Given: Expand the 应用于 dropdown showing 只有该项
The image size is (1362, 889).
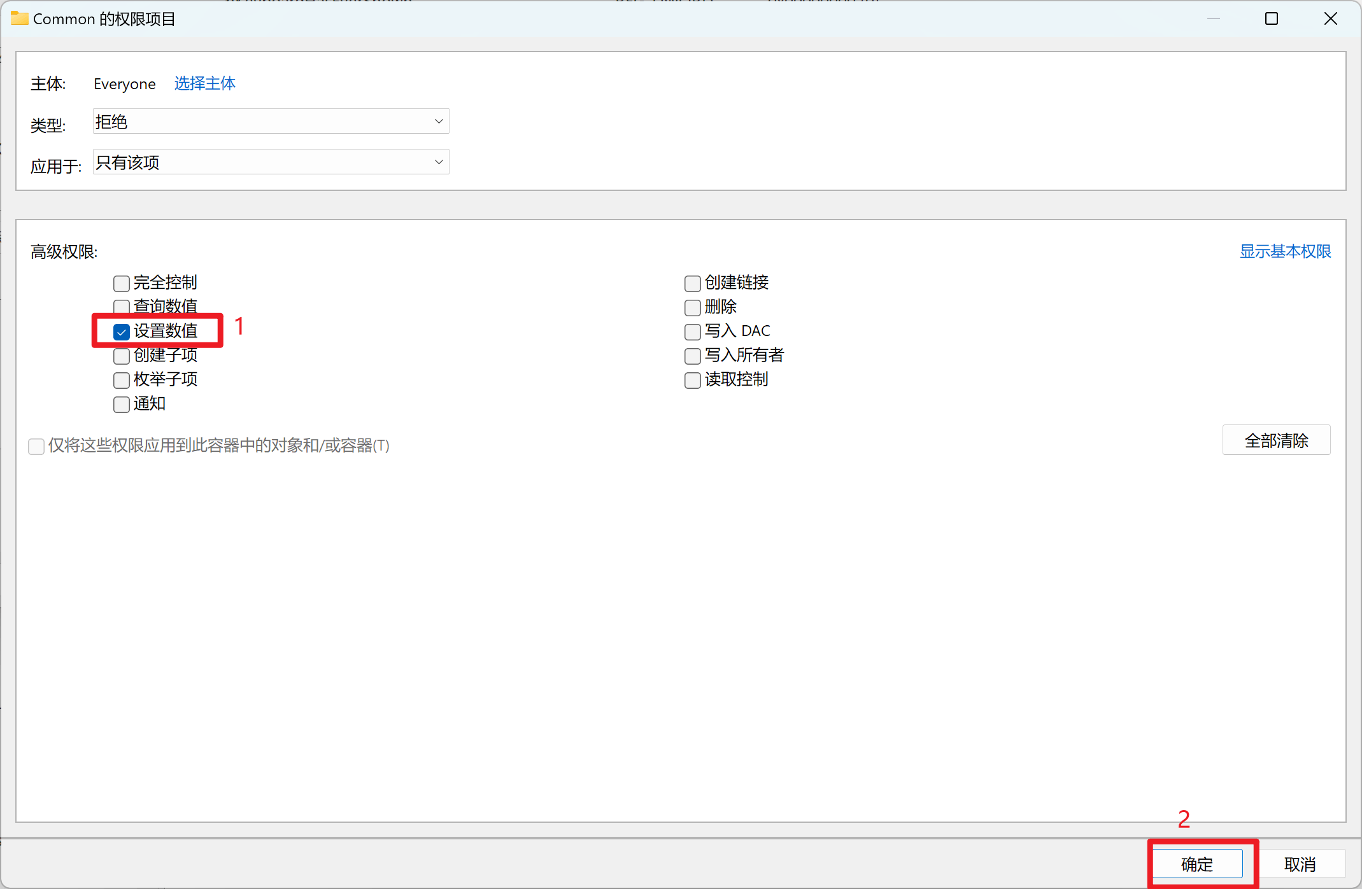Looking at the screenshot, I should coord(271,162).
